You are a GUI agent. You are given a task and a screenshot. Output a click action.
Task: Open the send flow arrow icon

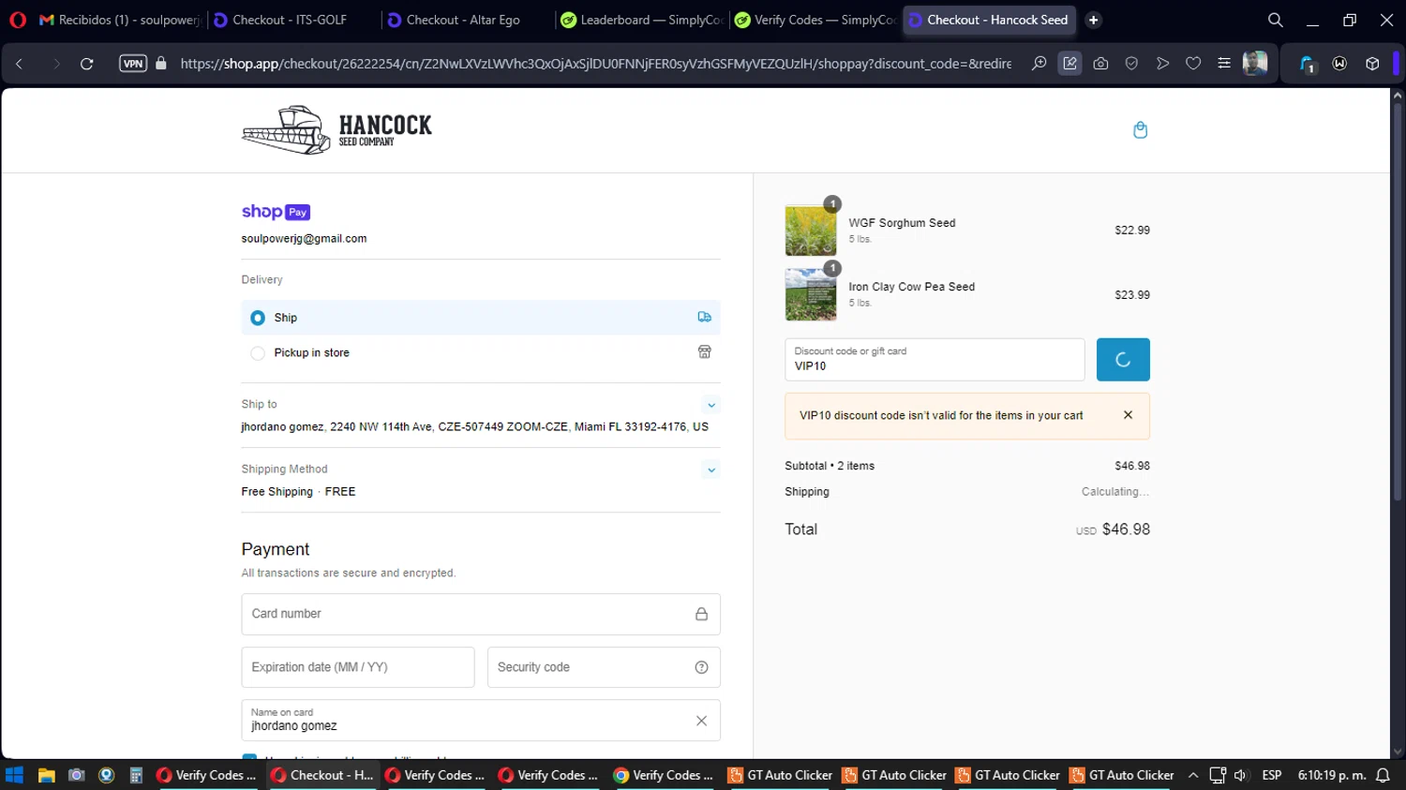[x=1162, y=64]
